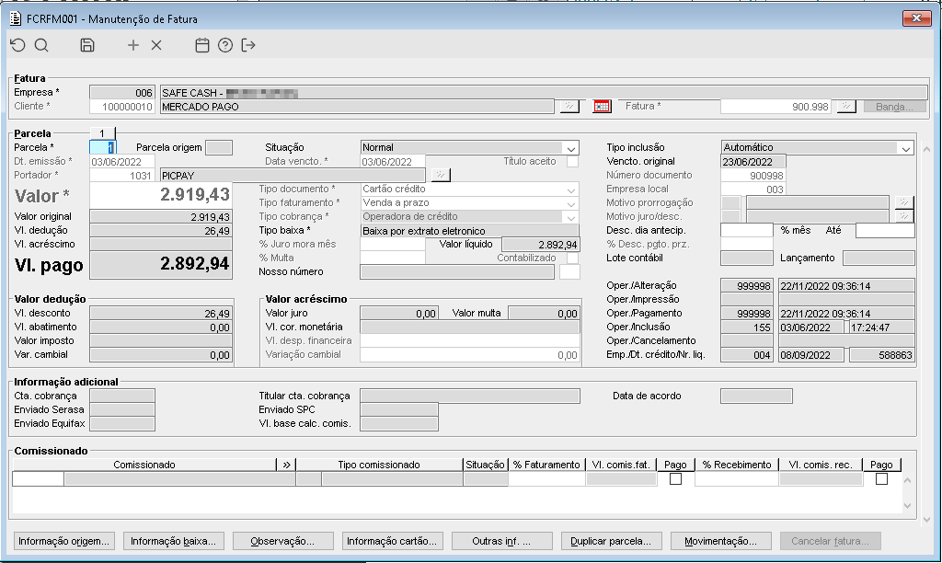Screen dimensions: 942x563
Task: Click the Data vencto. field 03/06/2022
Action: click(x=392, y=161)
